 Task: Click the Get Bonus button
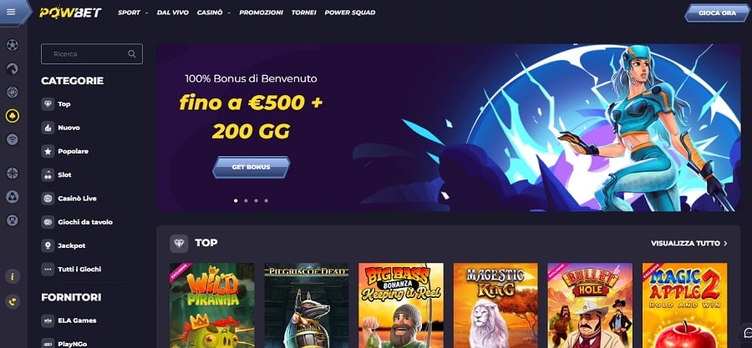tap(252, 168)
